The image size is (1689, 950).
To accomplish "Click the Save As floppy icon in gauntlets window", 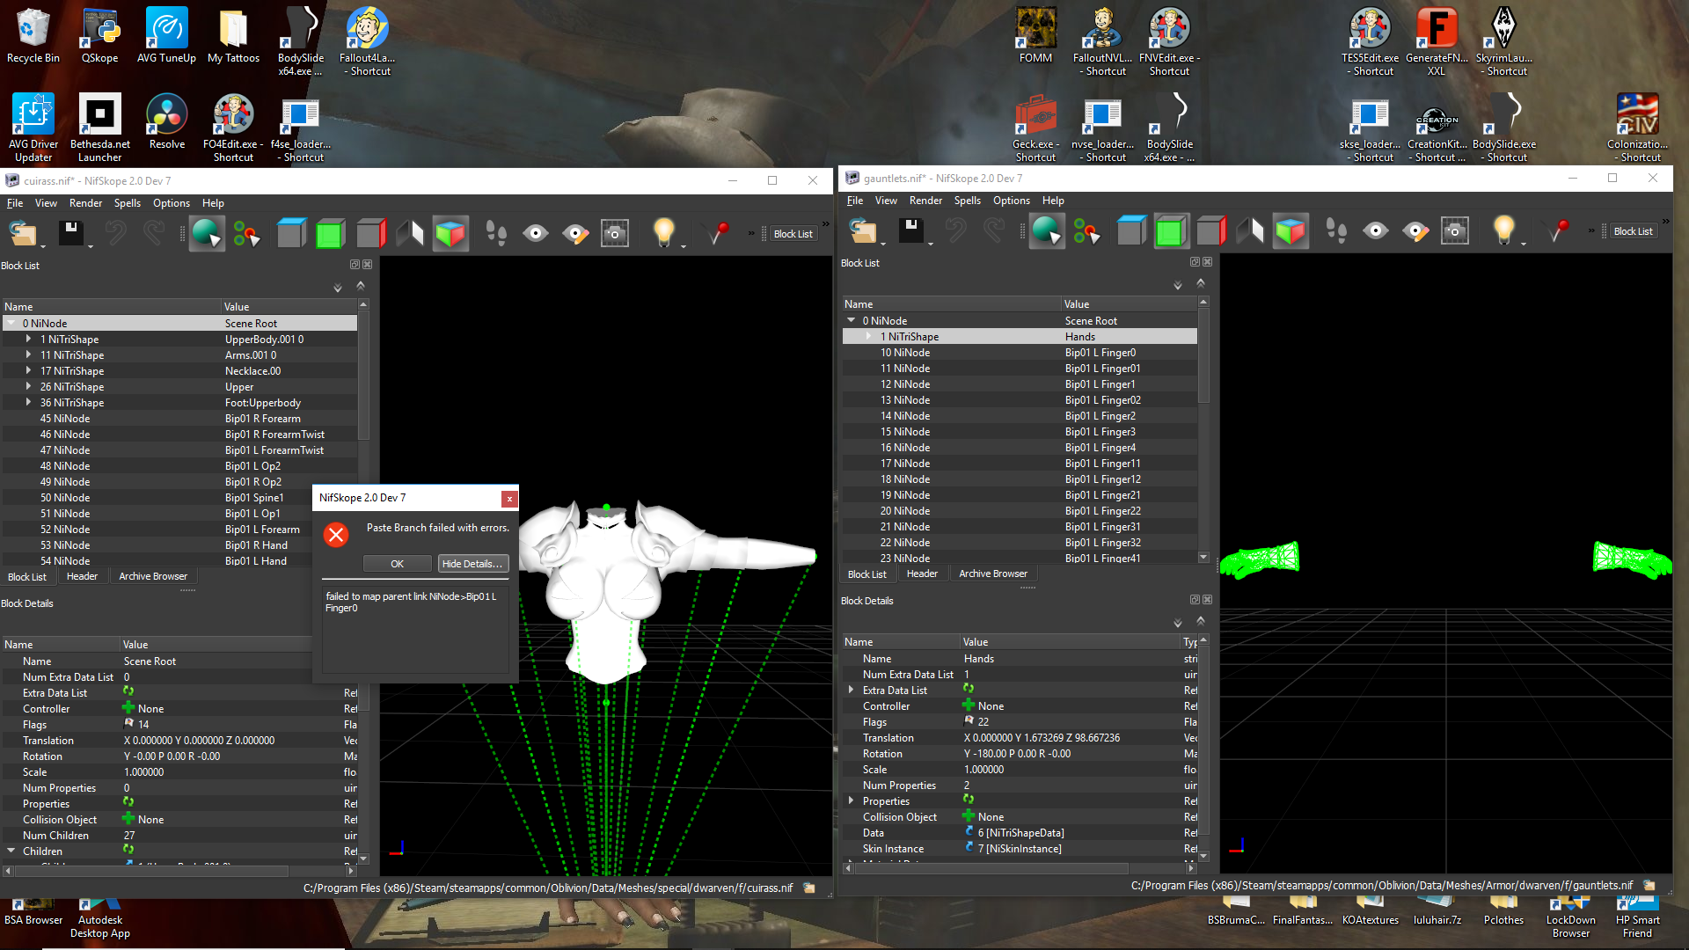I will 910,230.
